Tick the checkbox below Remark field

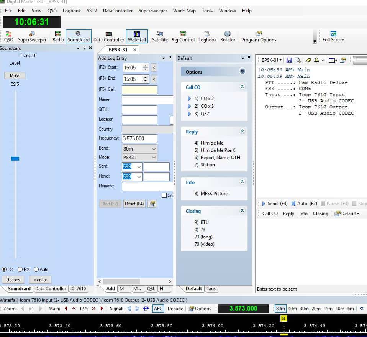pyautogui.click(x=164, y=195)
